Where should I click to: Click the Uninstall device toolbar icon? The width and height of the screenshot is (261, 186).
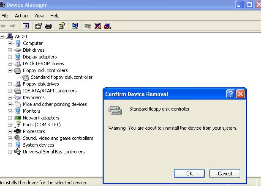click(x=98, y=26)
